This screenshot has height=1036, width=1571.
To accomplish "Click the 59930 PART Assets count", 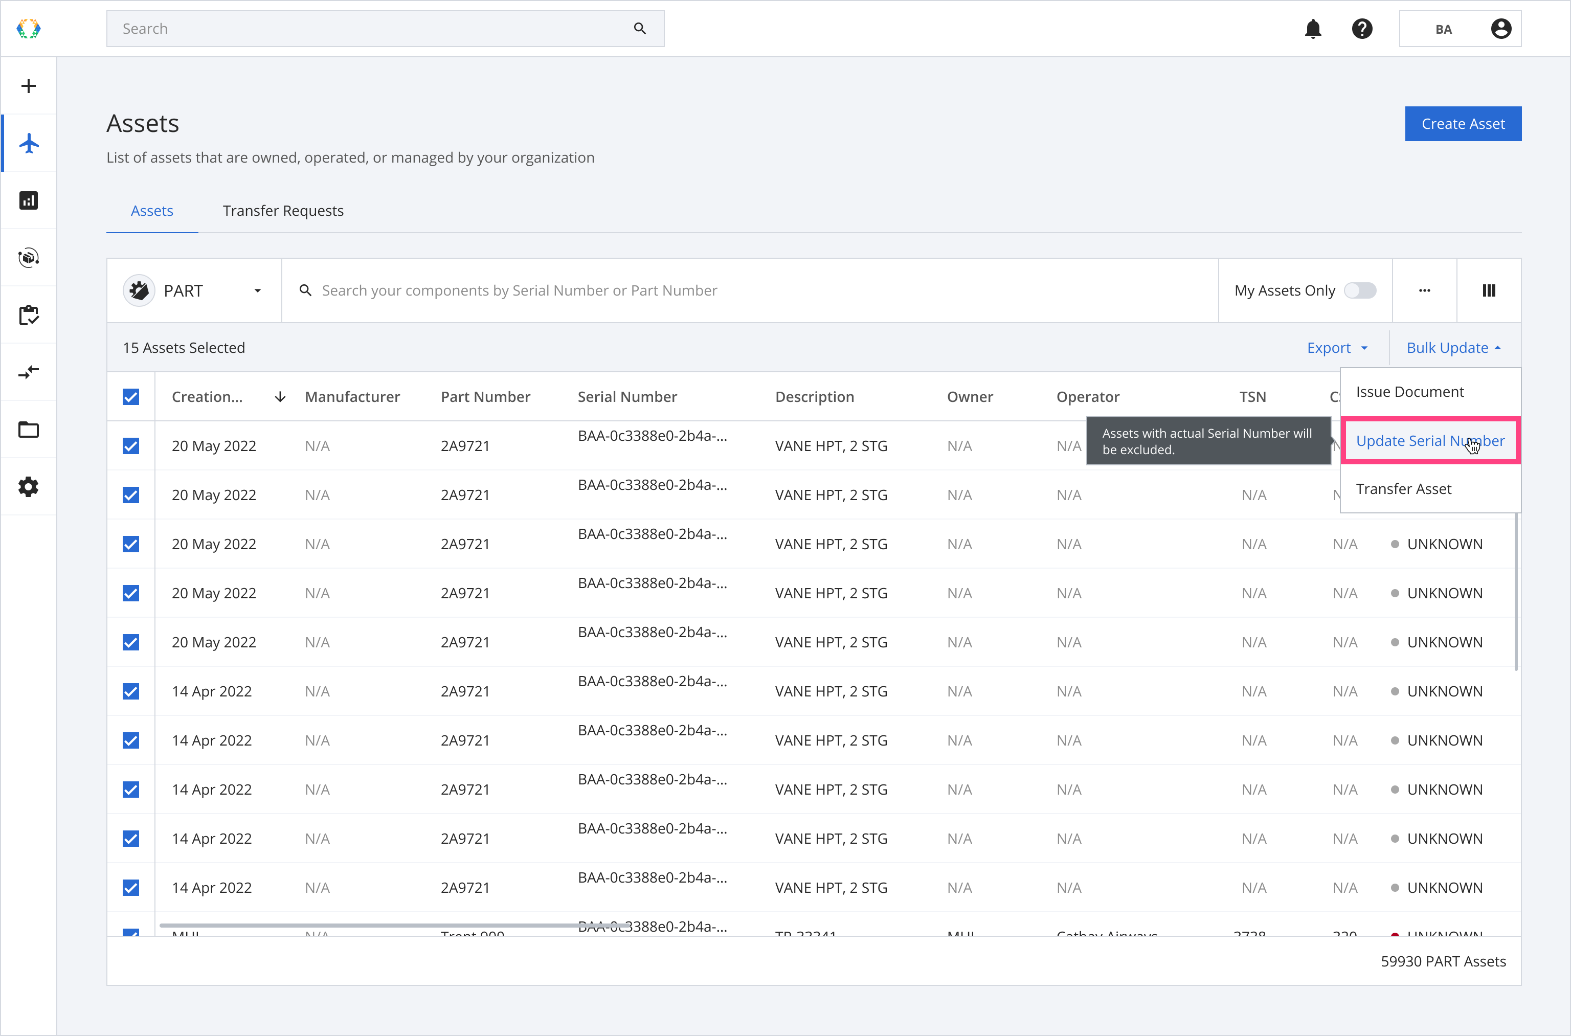I will [x=1443, y=961].
